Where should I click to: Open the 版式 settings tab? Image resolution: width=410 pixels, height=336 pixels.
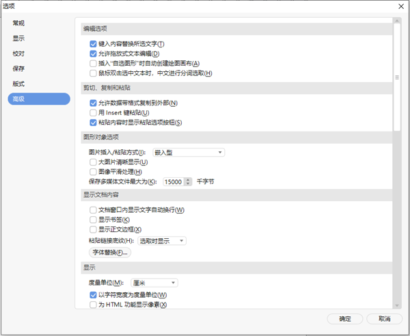point(18,83)
